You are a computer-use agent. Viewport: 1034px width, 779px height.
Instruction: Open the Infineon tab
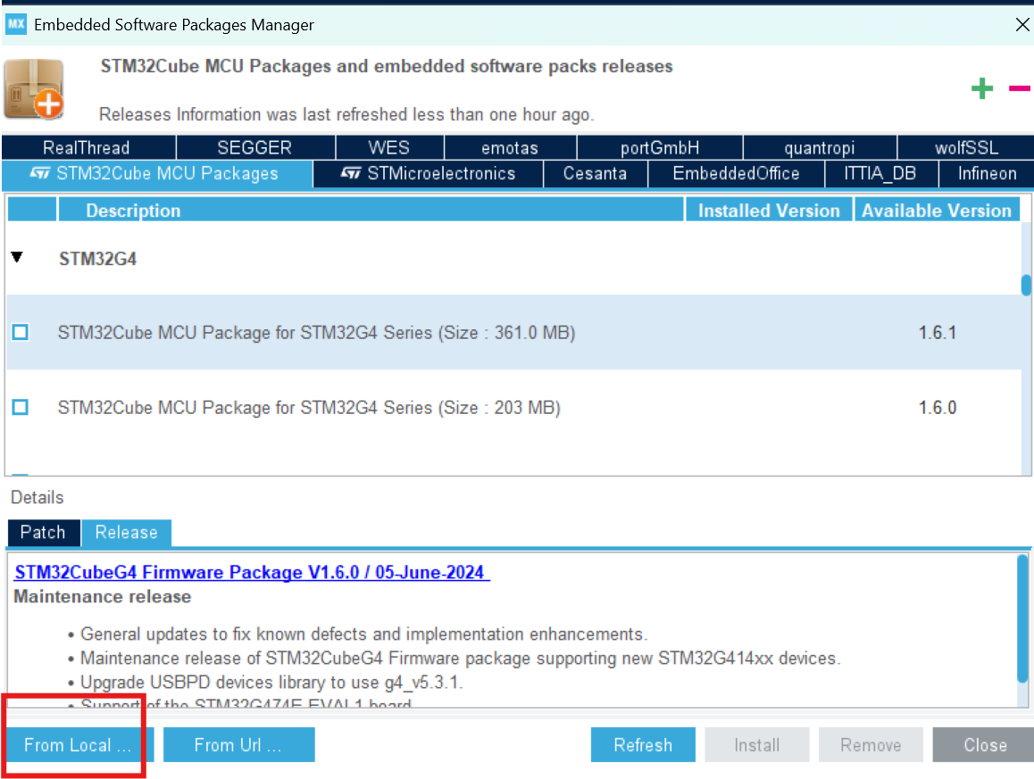(987, 174)
